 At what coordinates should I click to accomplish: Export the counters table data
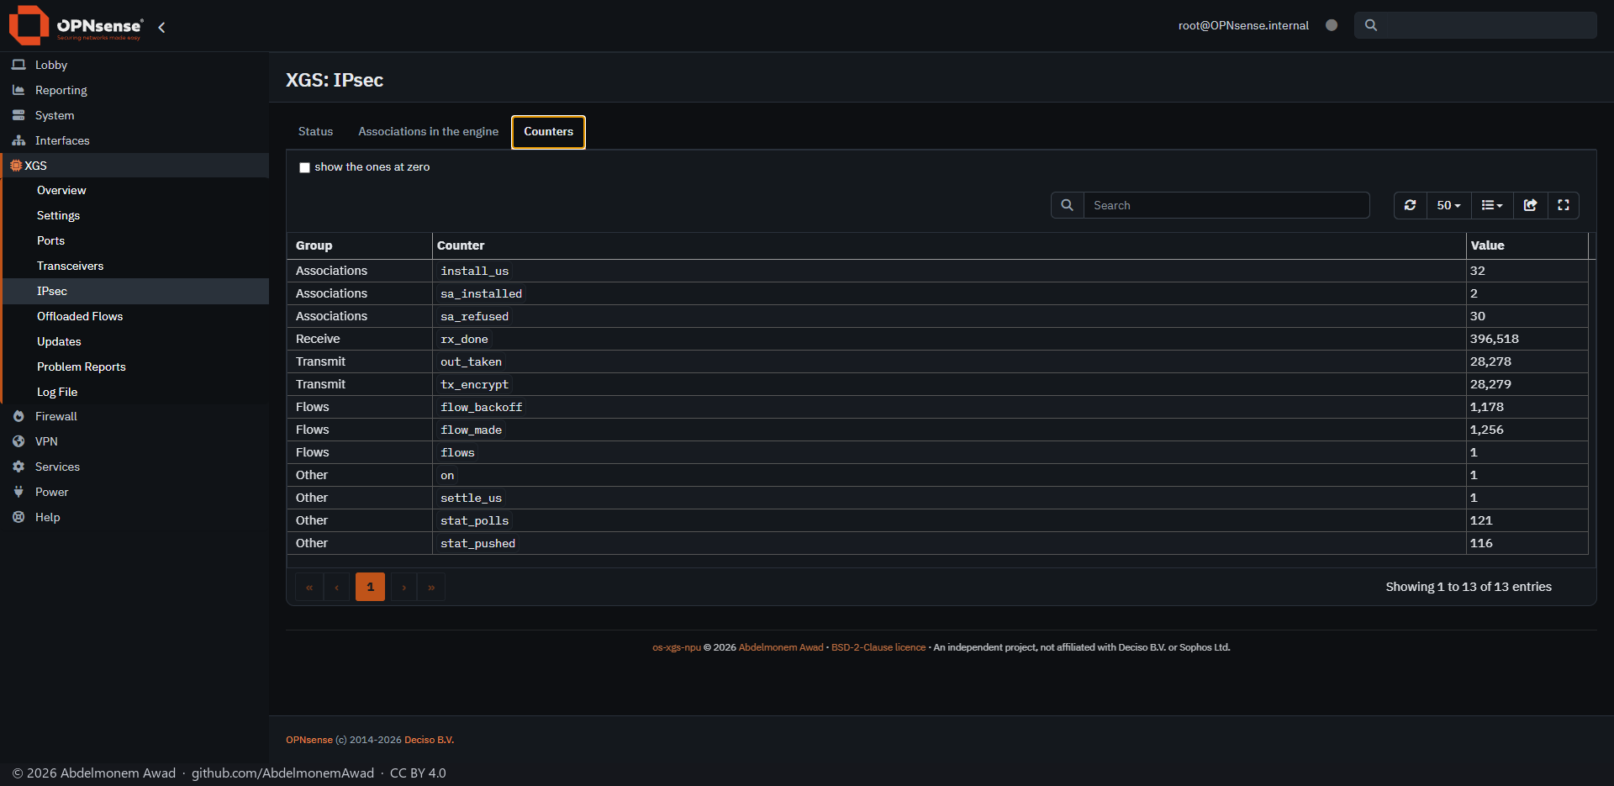(x=1530, y=205)
